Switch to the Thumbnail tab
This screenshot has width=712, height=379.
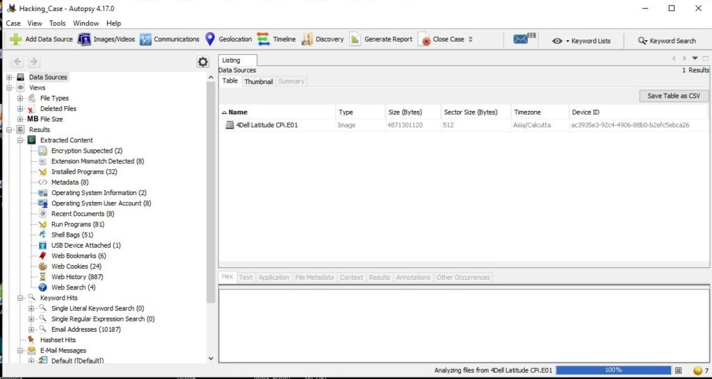(259, 82)
